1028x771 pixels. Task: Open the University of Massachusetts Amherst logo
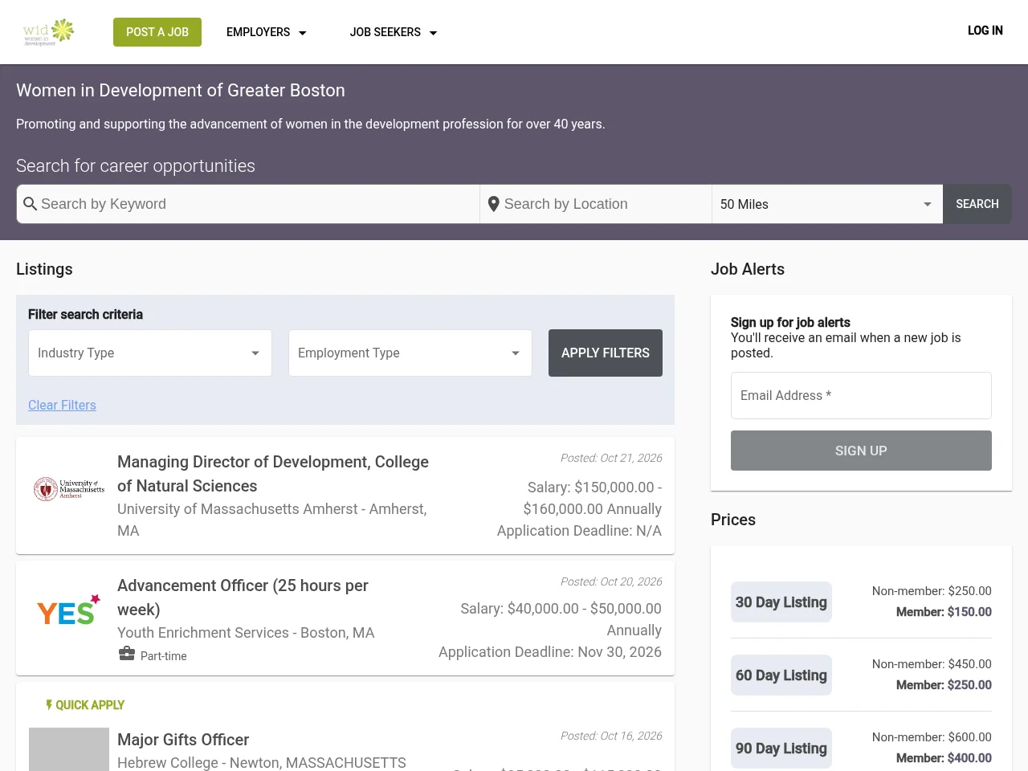pyautogui.click(x=69, y=488)
